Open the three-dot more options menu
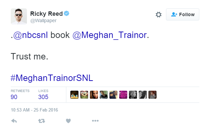201x134 pixels. 95,121
